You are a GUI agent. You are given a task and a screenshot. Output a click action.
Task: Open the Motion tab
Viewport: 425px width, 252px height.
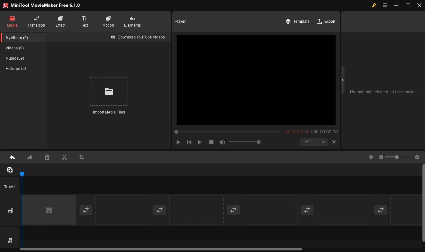click(108, 21)
